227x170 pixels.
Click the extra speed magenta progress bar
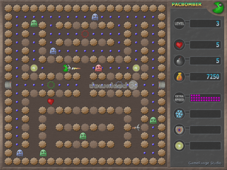click(205, 98)
